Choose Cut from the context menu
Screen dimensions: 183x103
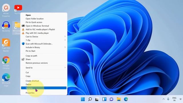pos(44,72)
